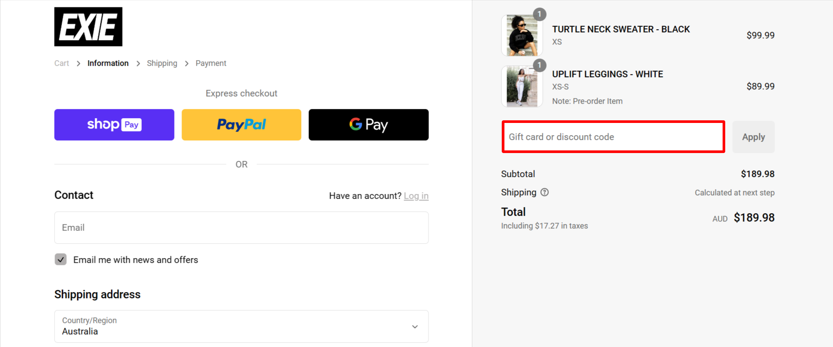
Task: View the Uplift Leggings thumbnail
Action: (522, 86)
